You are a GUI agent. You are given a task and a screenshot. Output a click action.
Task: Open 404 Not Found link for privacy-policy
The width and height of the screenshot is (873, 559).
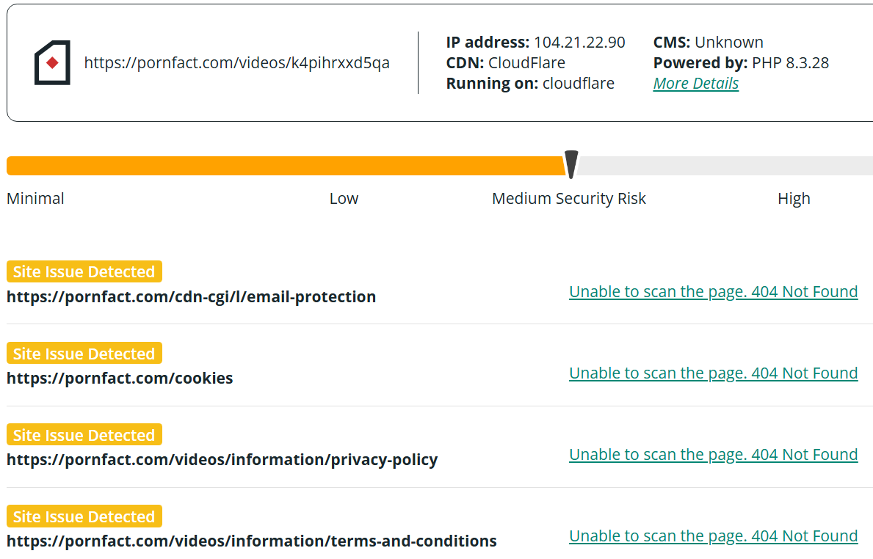click(713, 454)
